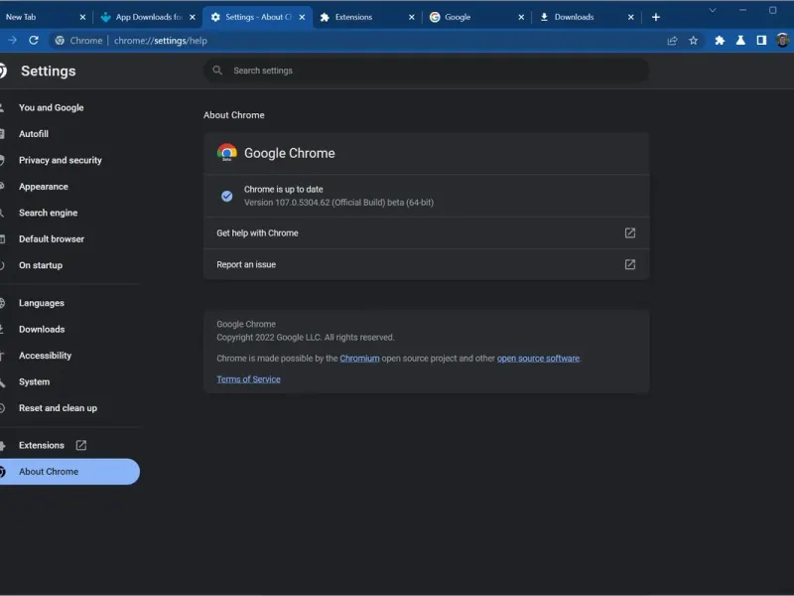Open Downloads settings in sidebar
794x596 pixels.
(42, 330)
